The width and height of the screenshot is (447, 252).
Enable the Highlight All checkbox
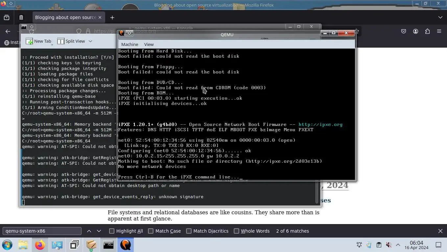112,231
